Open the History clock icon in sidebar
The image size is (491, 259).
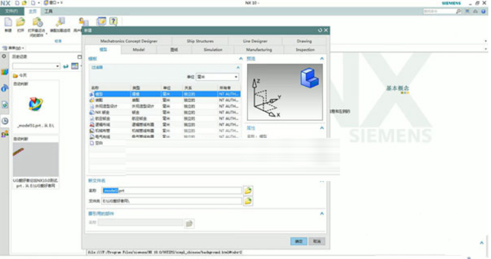click(5, 121)
